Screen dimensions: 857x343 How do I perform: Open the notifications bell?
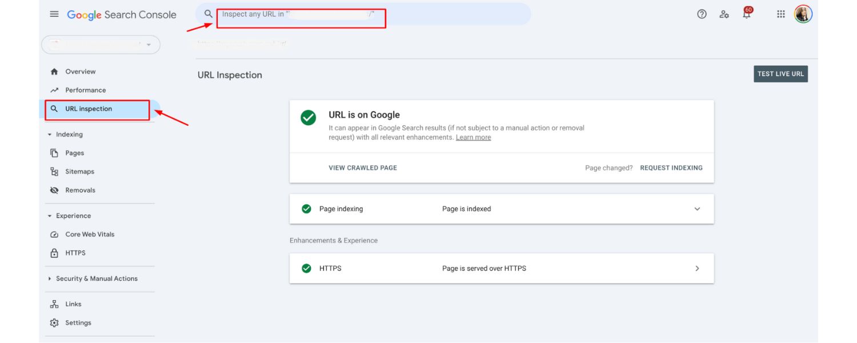coord(747,14)
